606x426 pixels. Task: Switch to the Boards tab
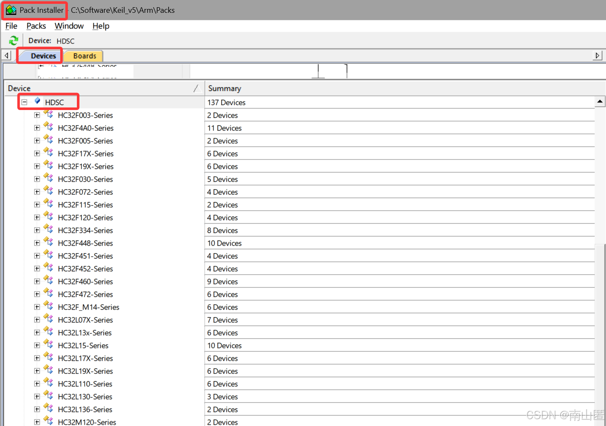tap(85, 56)
